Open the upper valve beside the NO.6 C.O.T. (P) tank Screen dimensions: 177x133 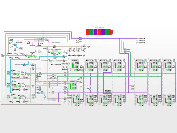(x=95, y=62)
